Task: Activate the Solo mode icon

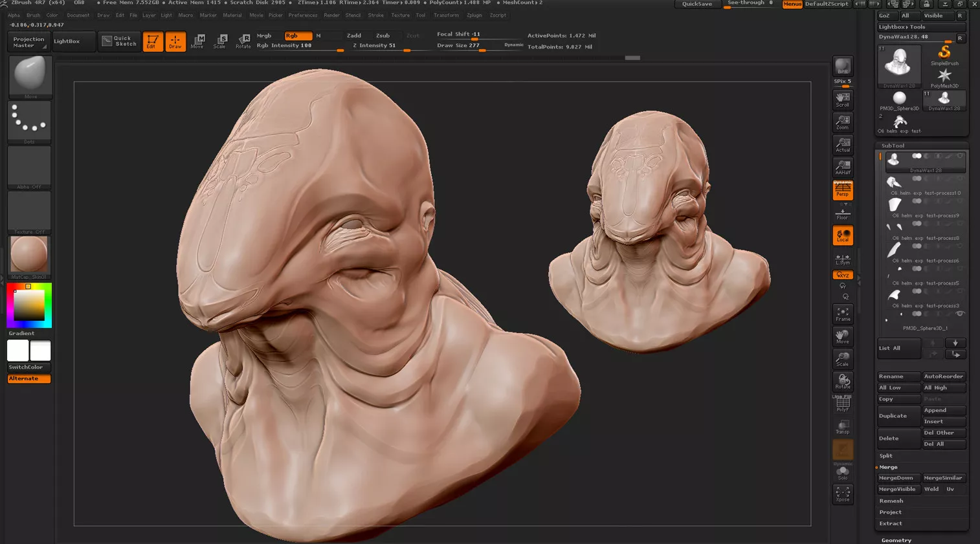Action: click(x=842, y=472)
